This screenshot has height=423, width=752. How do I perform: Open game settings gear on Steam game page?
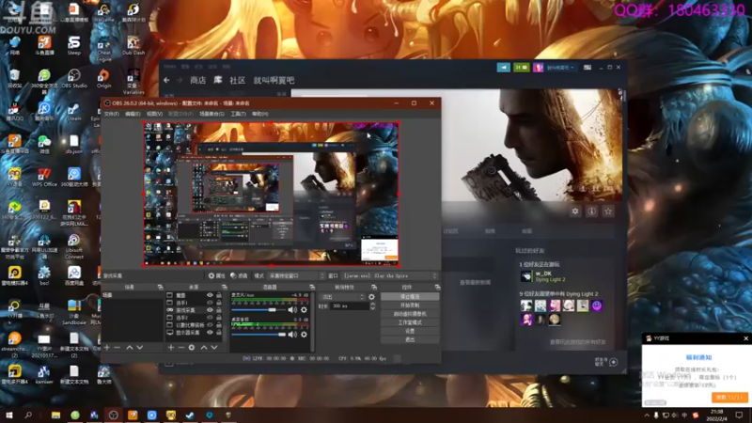click(x=575, y=211)
